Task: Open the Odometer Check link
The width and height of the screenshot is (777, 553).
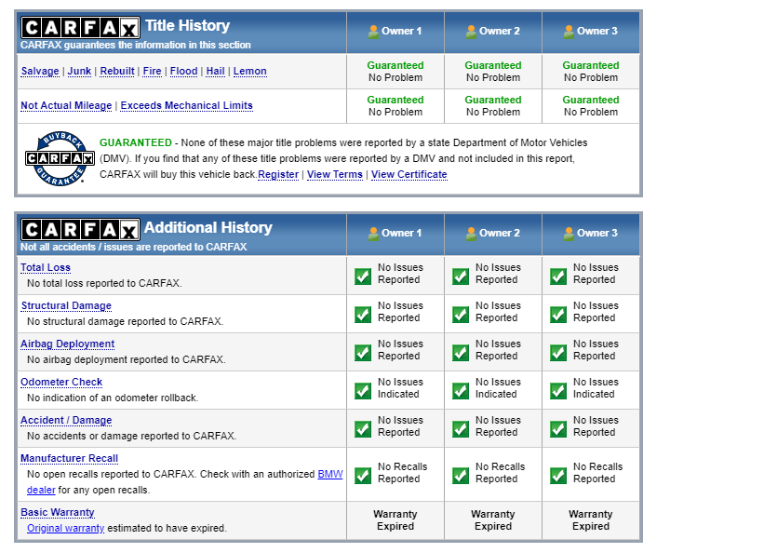Action: [x=61, y=382]
